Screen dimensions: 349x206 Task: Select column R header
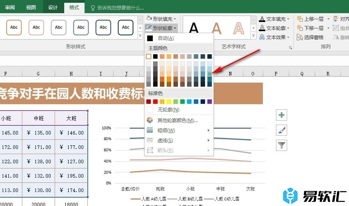tap(328, 73)
